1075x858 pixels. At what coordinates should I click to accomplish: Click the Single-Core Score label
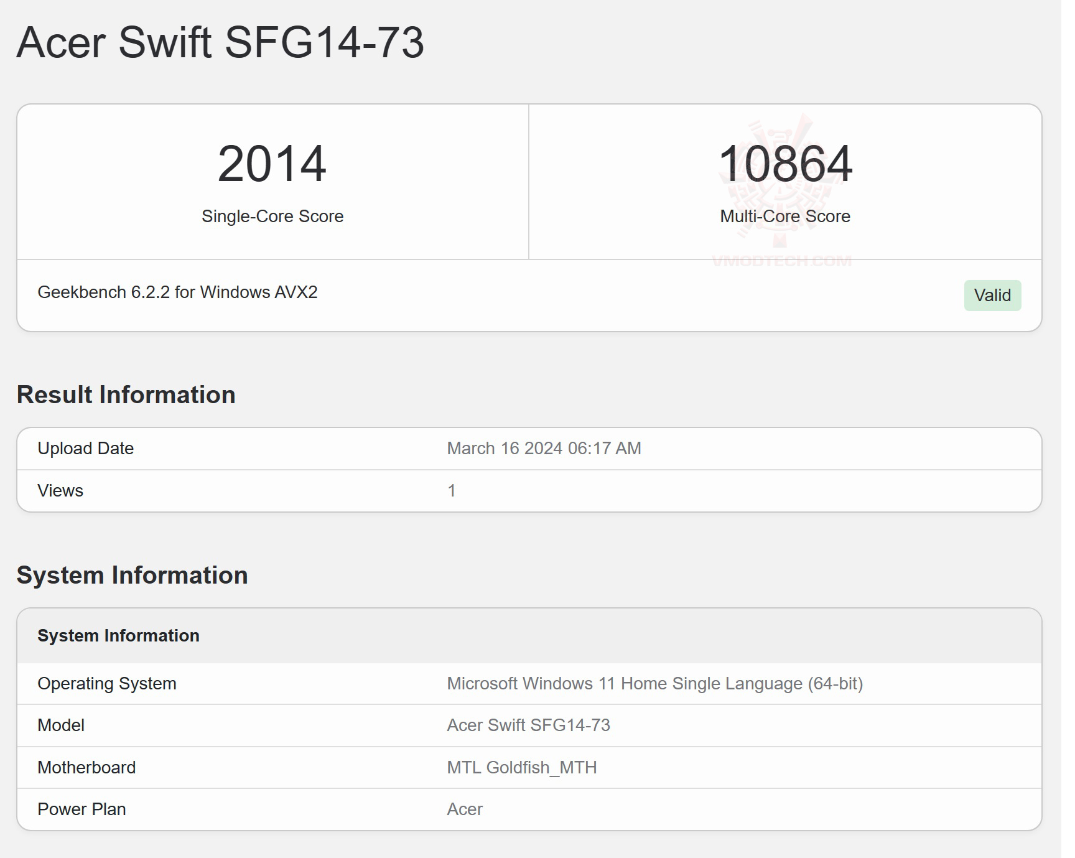tap(272, 216)
